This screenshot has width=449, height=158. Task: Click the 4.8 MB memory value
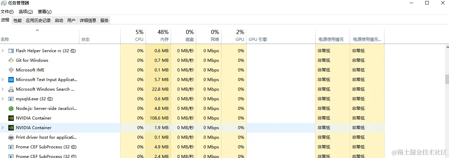pyautogui.click(x=162, y=109)
